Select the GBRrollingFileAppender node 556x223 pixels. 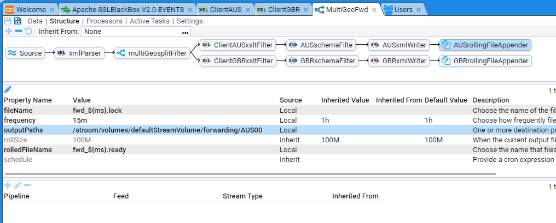tap(485, 61)
